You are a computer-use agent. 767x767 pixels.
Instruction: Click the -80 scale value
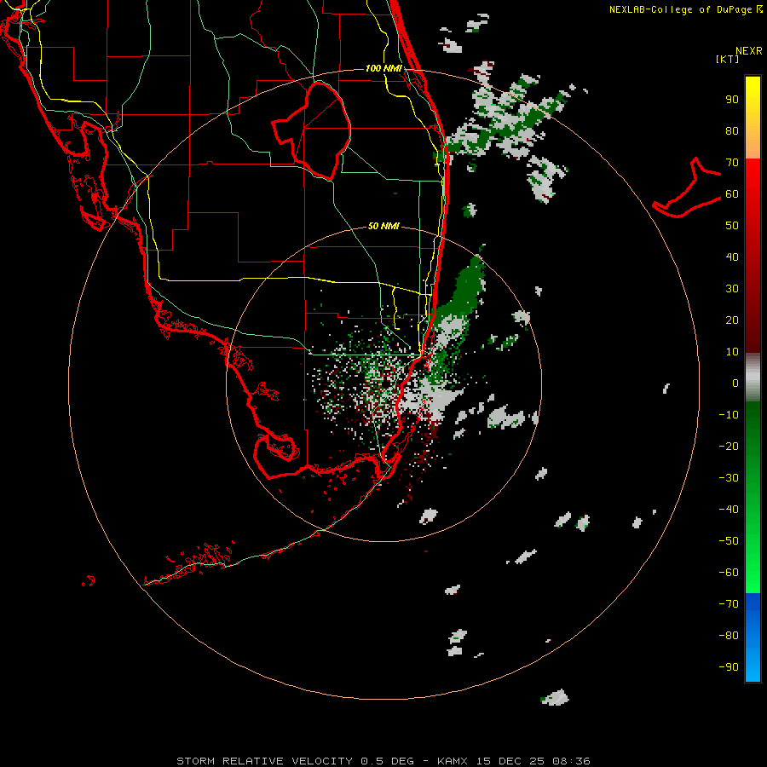pyautogui.click(x=729, y=636)
